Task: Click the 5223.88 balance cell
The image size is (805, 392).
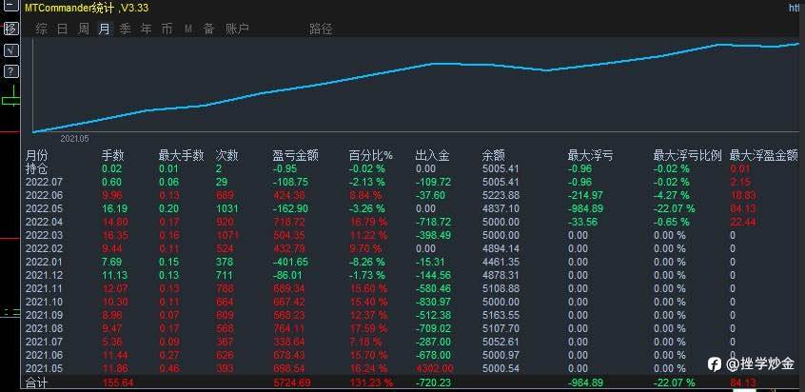Action: click(x=501, y=195)
